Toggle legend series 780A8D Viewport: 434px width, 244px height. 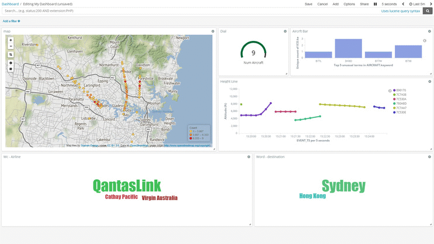pos(399,104)
